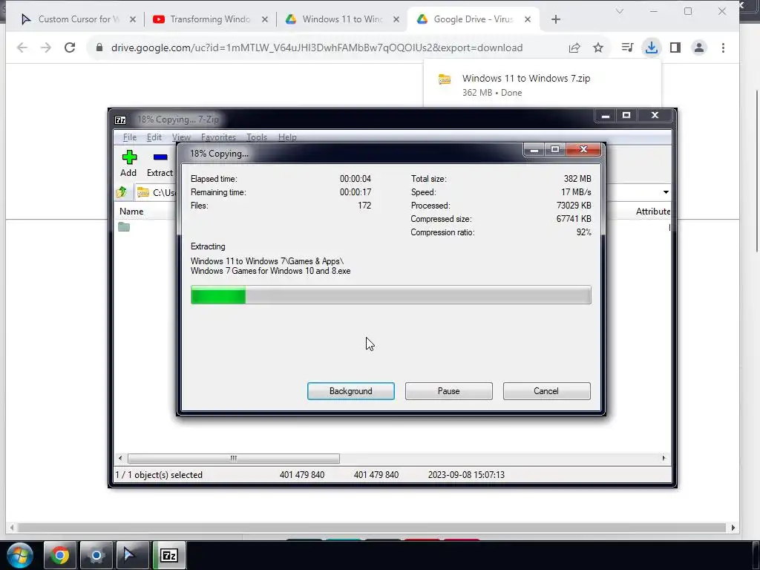Screen dimensions: 760x570
Task: Click Chrome forward arrow
Action: (x=46, y=47)
